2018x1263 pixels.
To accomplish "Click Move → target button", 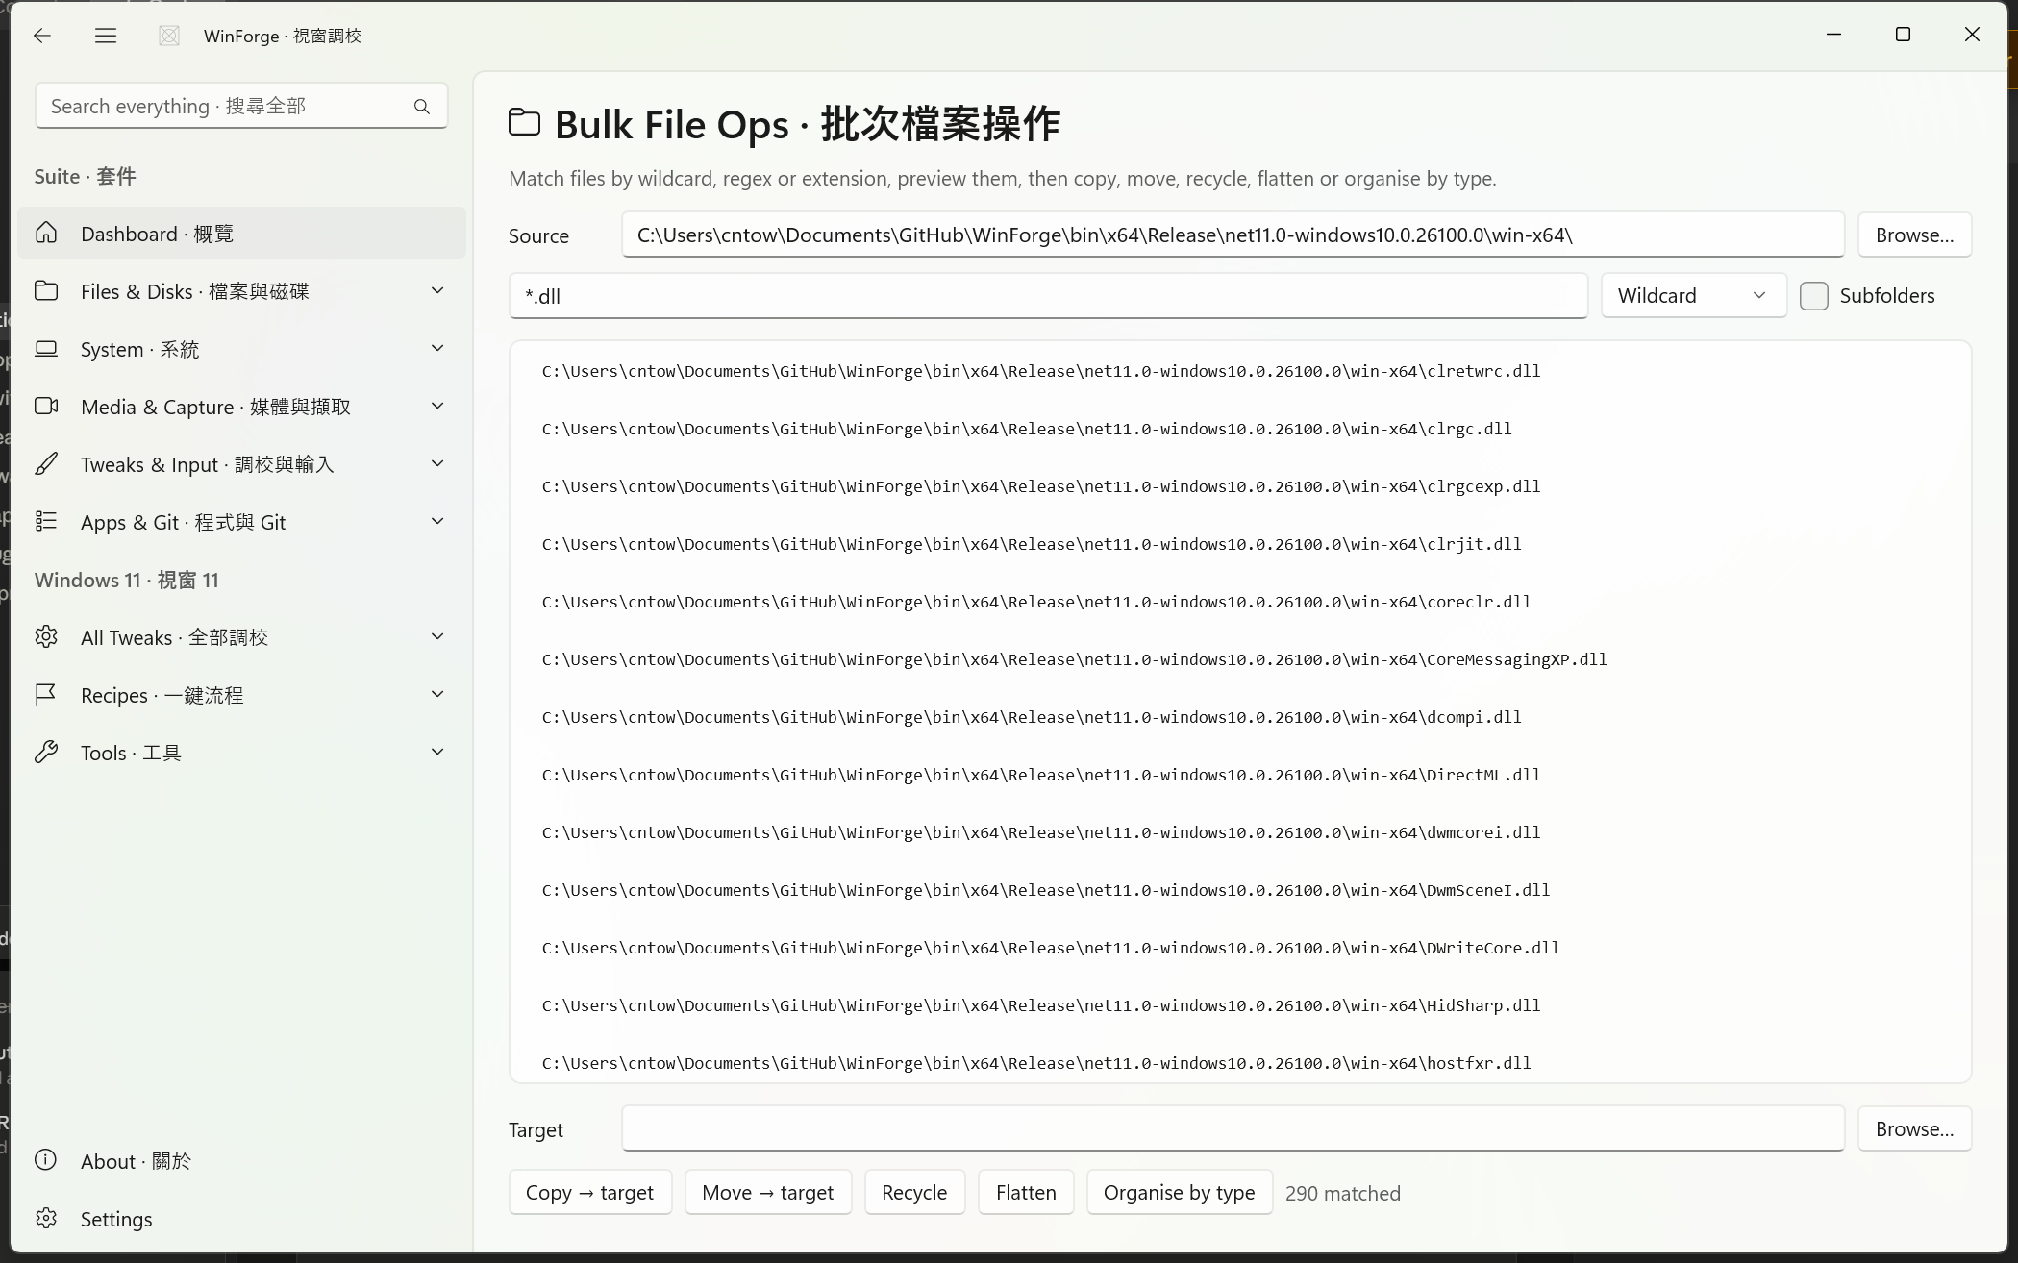I will tap(767, 1192).
